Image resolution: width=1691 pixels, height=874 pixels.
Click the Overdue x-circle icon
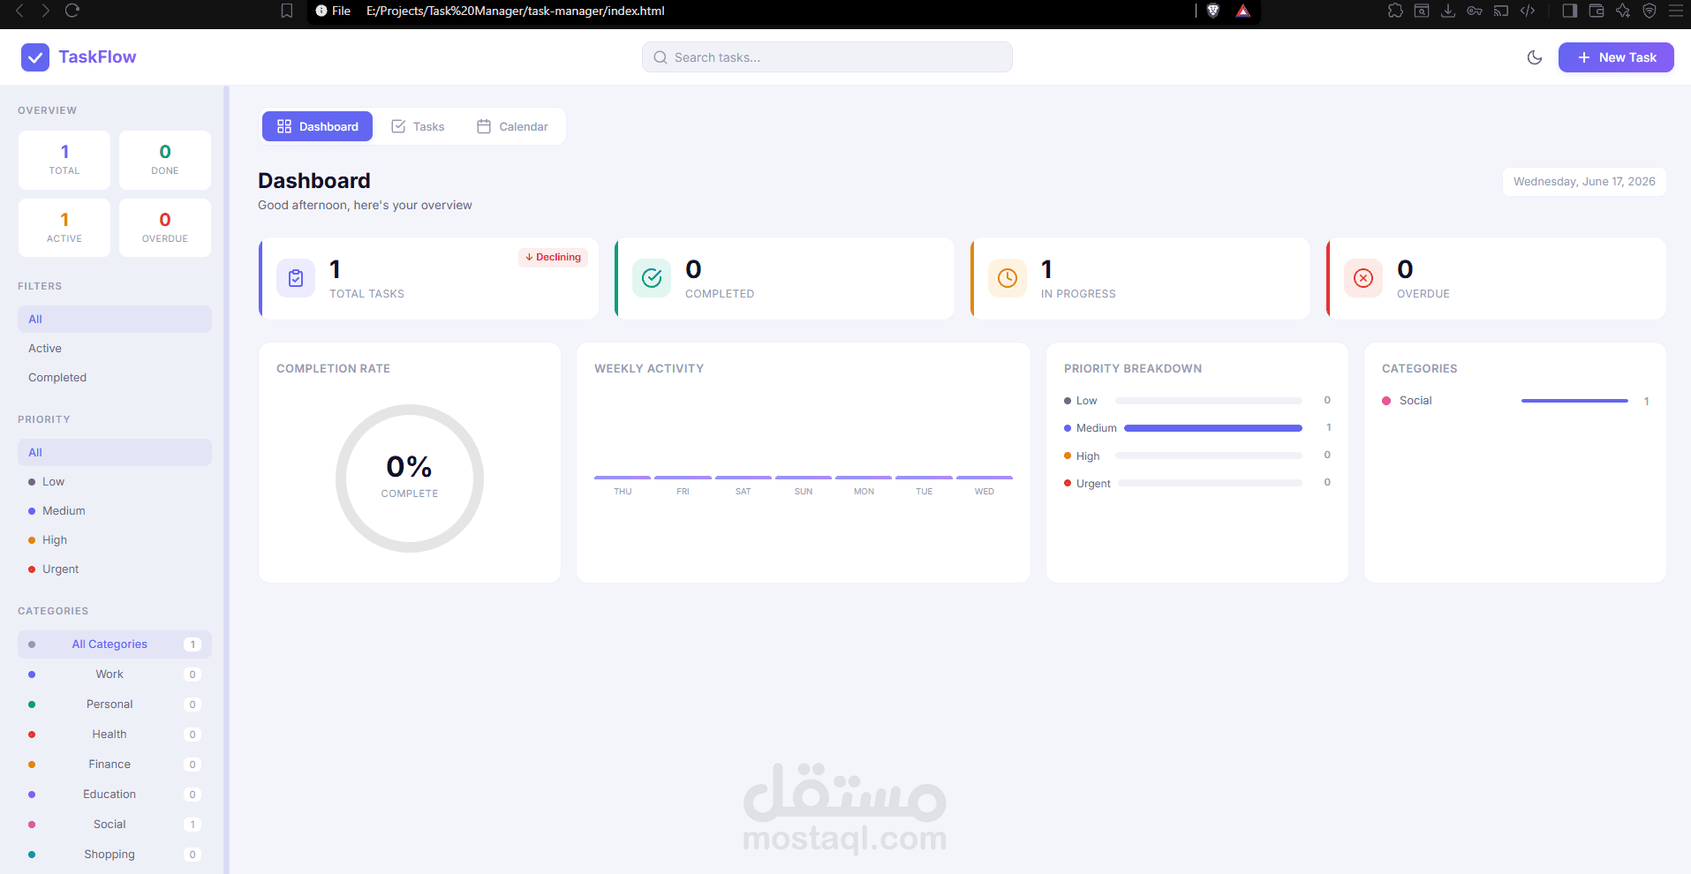point(1363,278)
